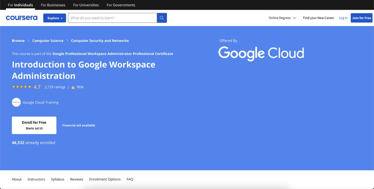Image resolution: width=374 pixels, height=189 pixels.
Task: Click Find your New Career link
Action: [x=319, y=18]
